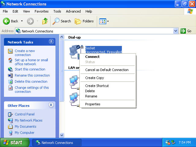The height and width of the screenshot is (147, 196).
Task: Click the system clock showing 7:54 PM
Action: click(x=184, y=142)
